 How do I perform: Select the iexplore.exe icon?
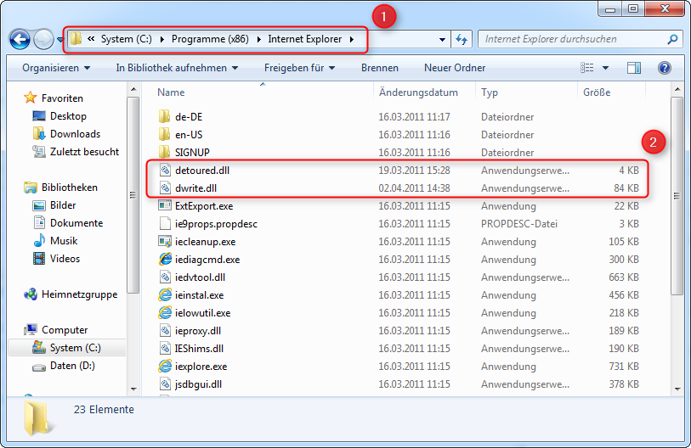[x=165, y=367]
